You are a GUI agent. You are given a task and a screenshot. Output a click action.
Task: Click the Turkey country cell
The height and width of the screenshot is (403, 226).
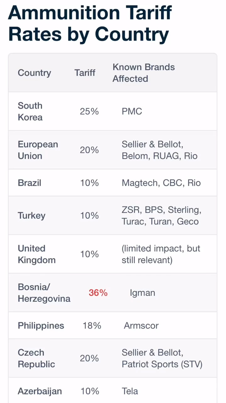point(31,216)
